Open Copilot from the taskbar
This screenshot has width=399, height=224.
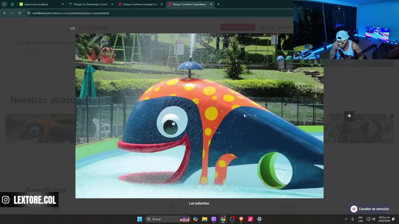coord(195,219)
